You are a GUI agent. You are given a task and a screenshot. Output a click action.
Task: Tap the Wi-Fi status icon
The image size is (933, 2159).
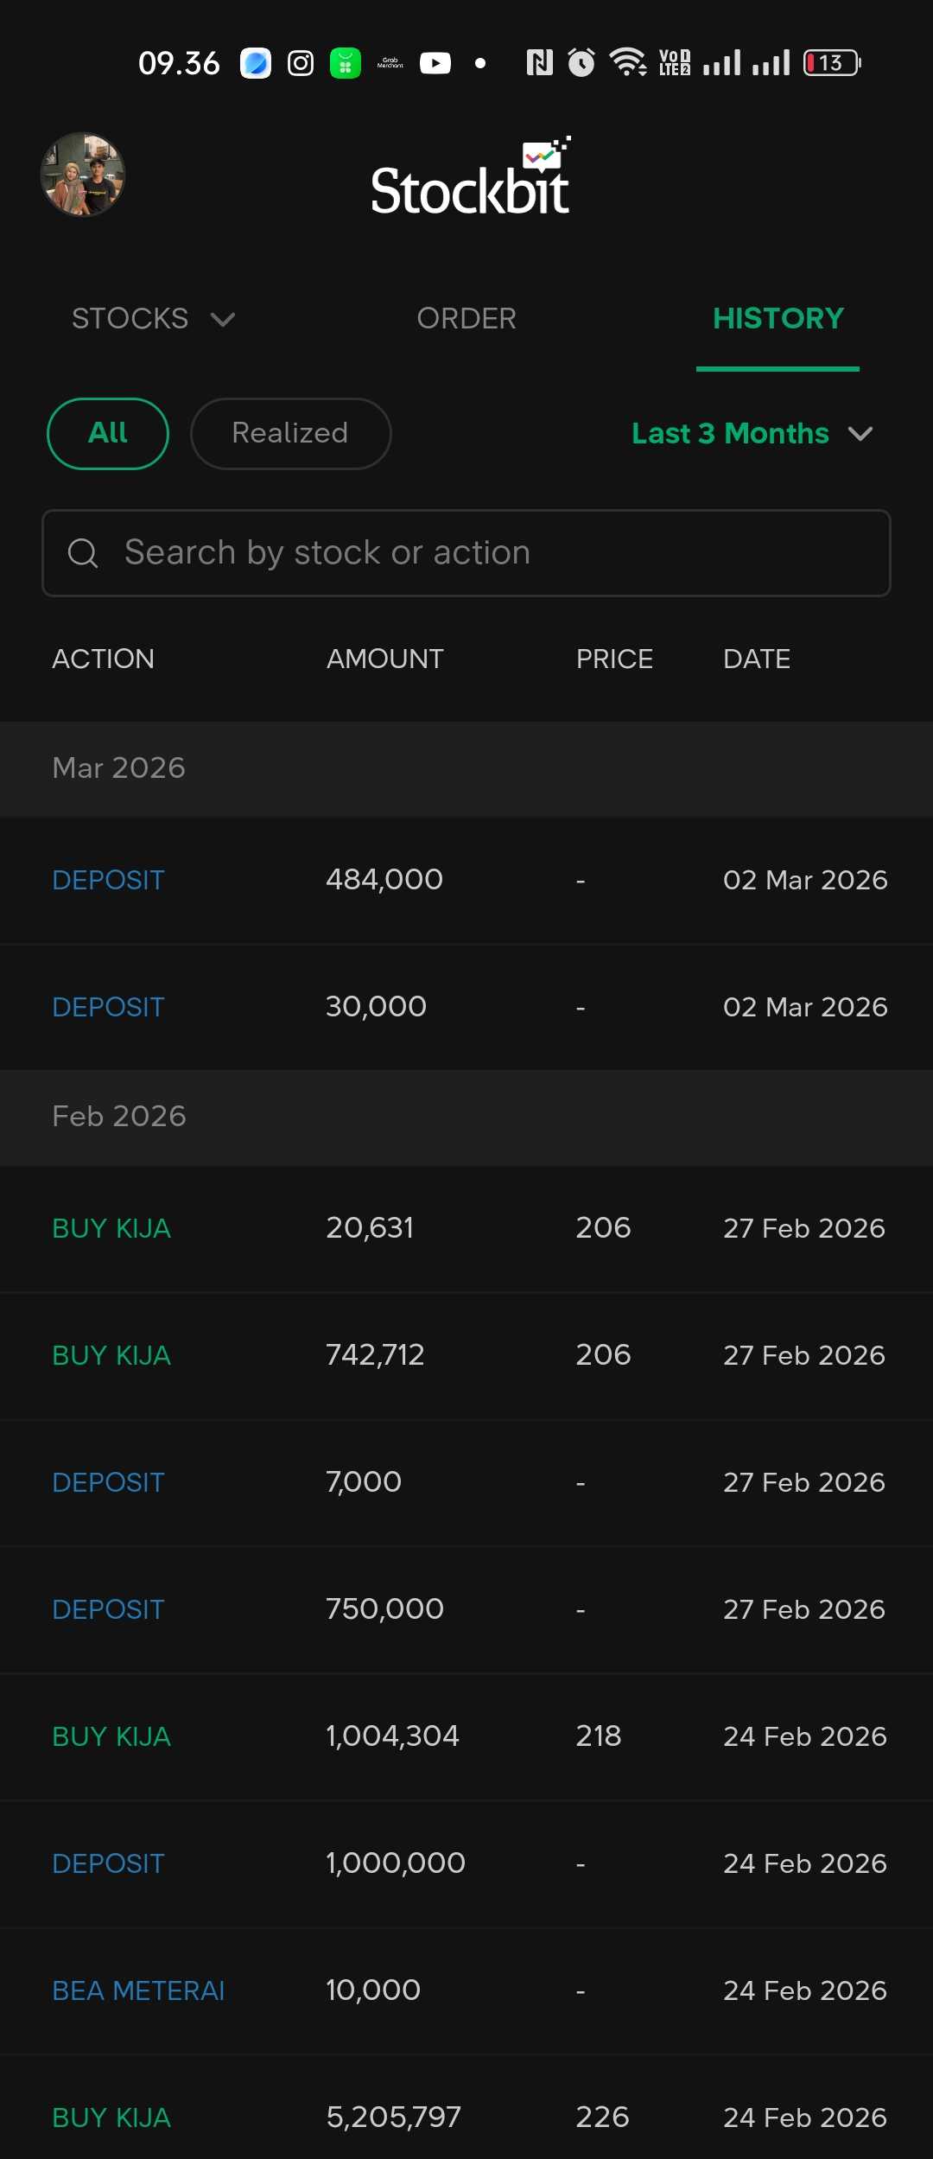[627, 62]
